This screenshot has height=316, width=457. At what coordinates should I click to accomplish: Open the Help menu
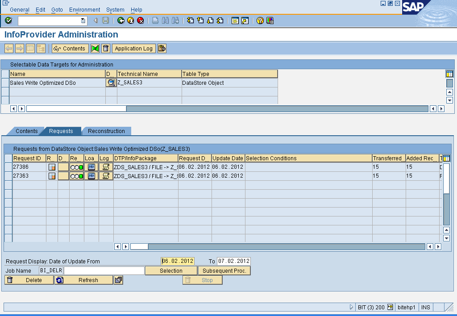pos(137,10)
